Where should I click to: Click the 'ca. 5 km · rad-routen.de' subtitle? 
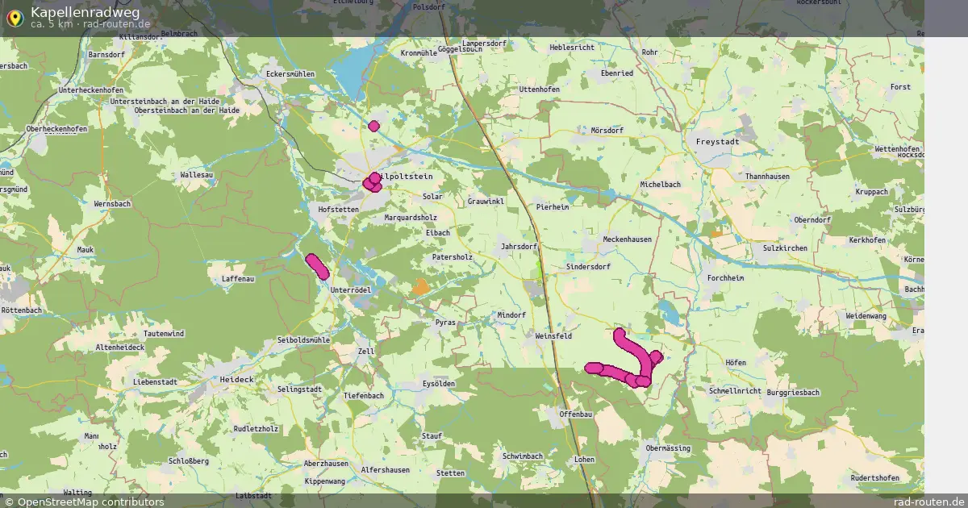(90, 24)
